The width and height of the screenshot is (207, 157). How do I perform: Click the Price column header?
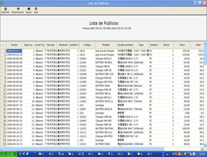[x=182, y=45]
